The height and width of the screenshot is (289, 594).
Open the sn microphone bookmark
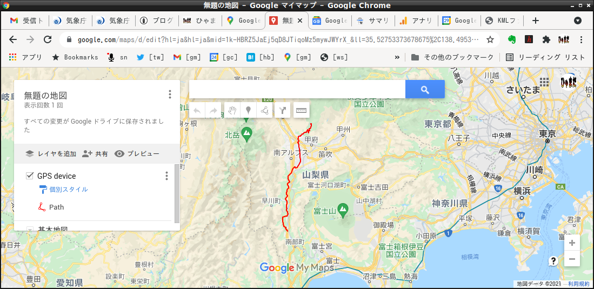coord(117,57)
